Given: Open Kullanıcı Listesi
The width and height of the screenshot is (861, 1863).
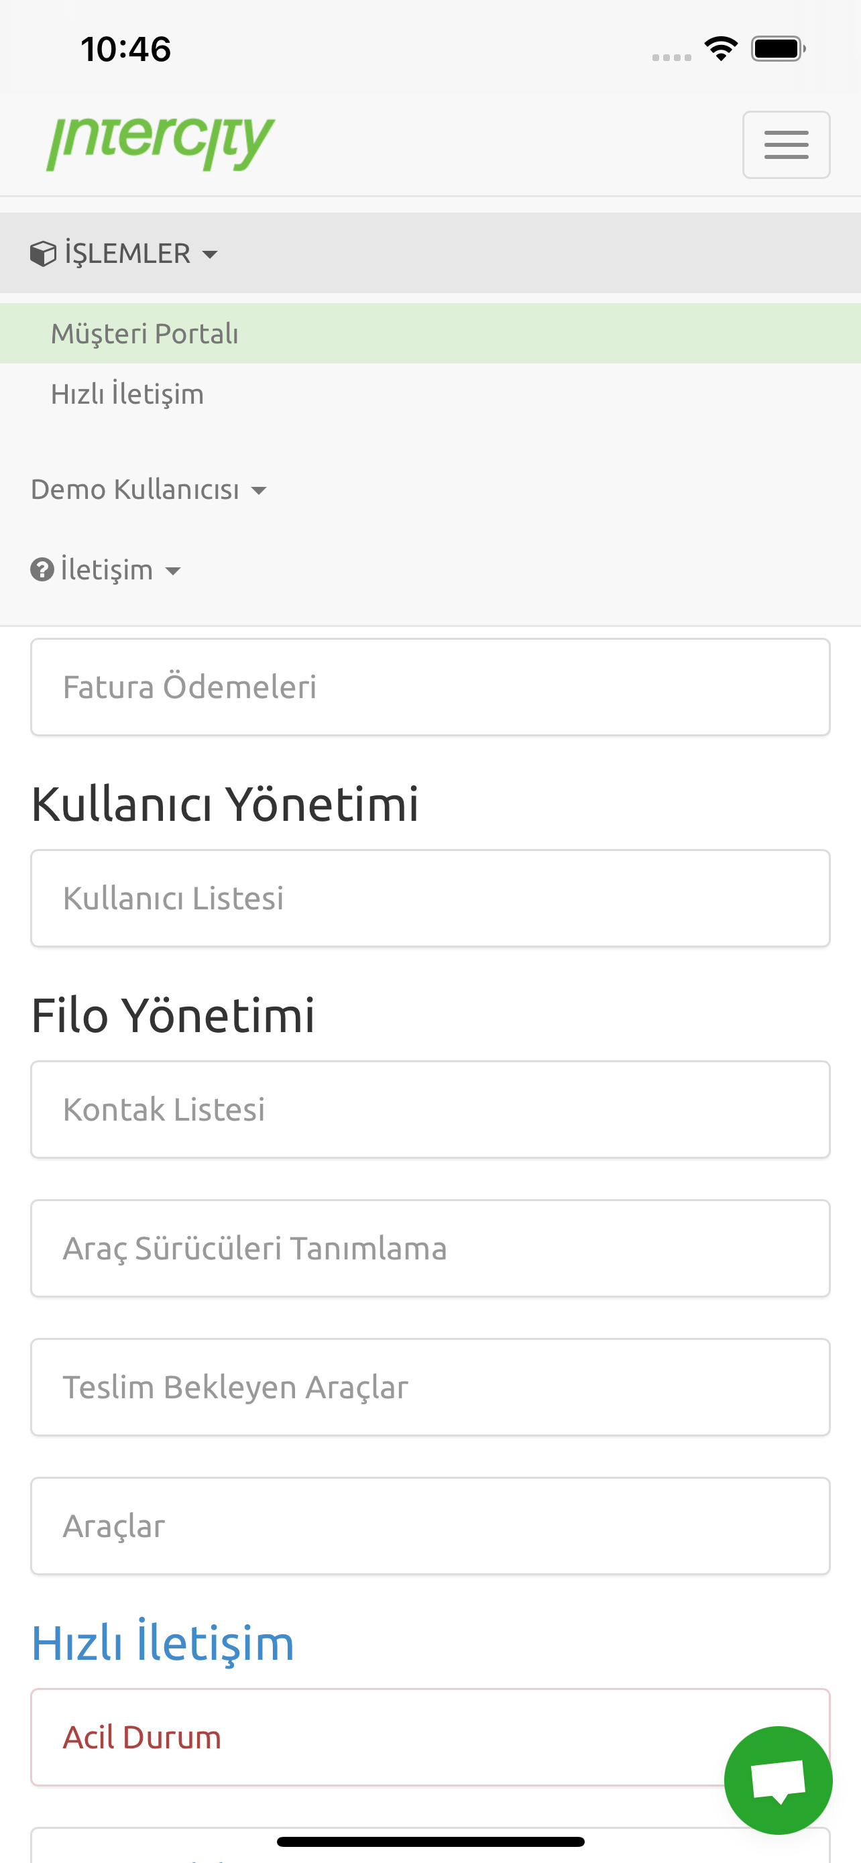Looking at the screenshot, I should tap(430, 898).
